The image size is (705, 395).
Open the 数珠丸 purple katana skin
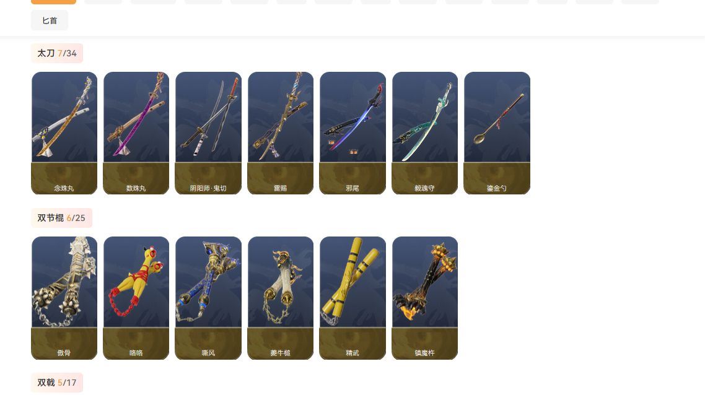point(136,133)
